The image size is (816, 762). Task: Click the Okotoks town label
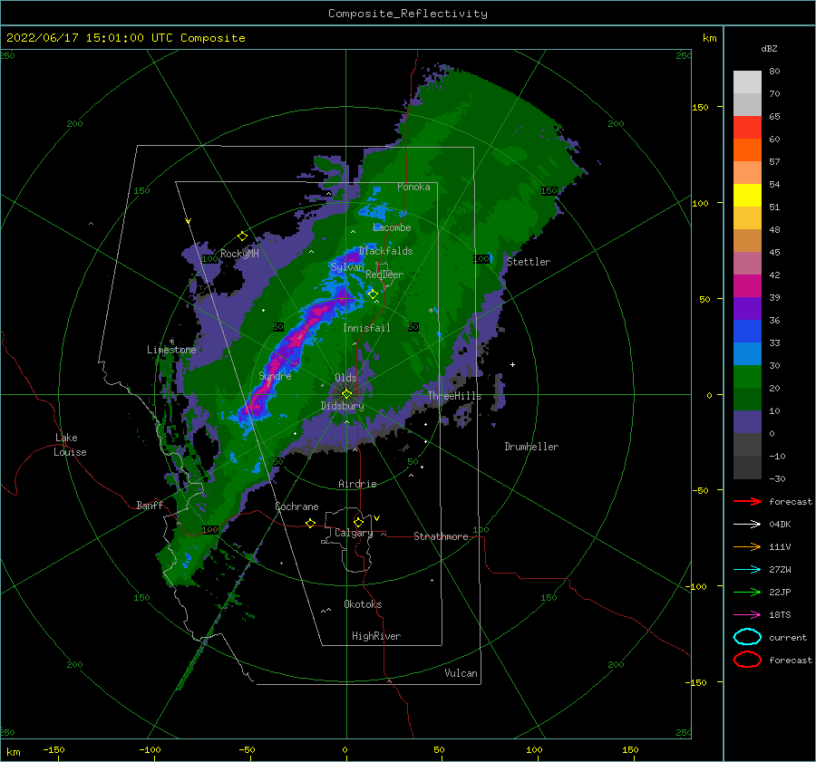[363, 604]
